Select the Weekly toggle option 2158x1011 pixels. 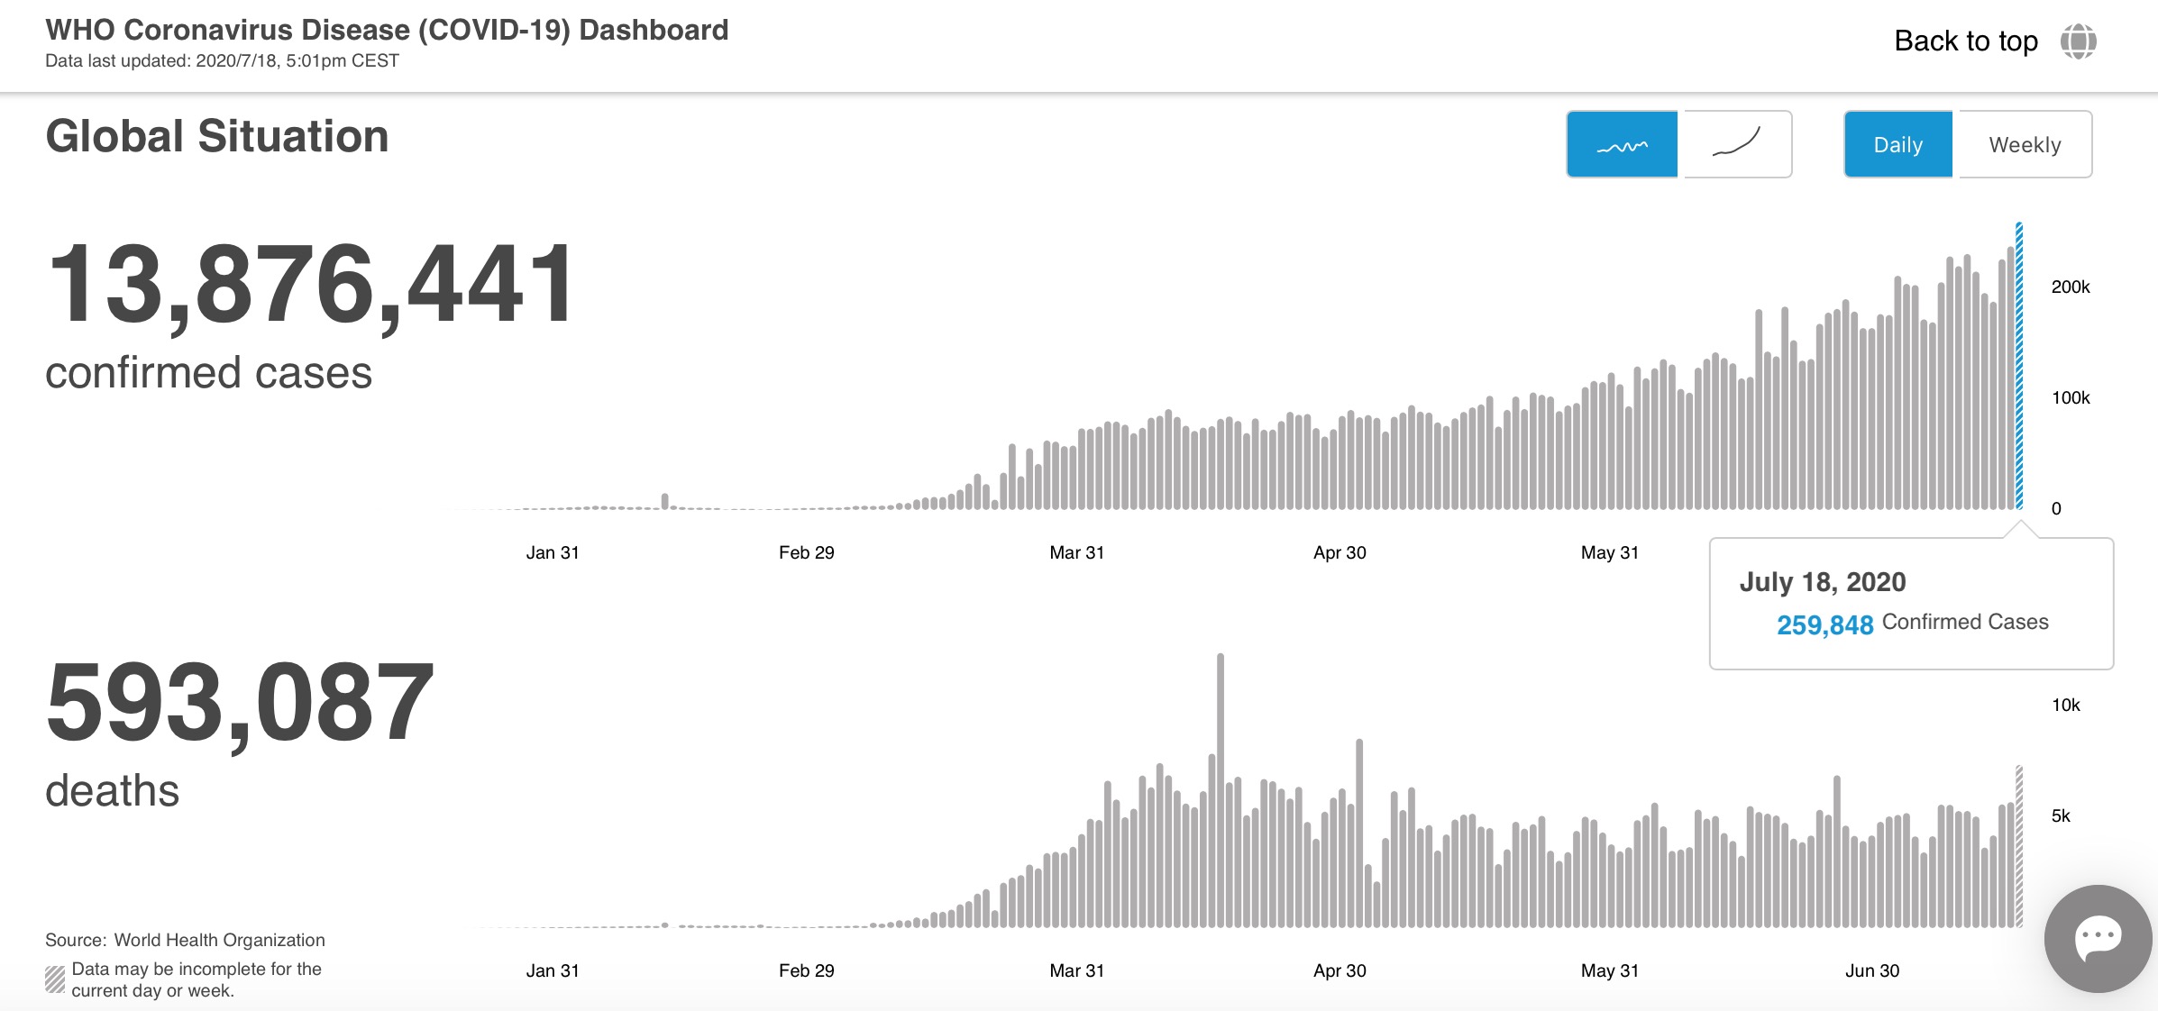2025,145
